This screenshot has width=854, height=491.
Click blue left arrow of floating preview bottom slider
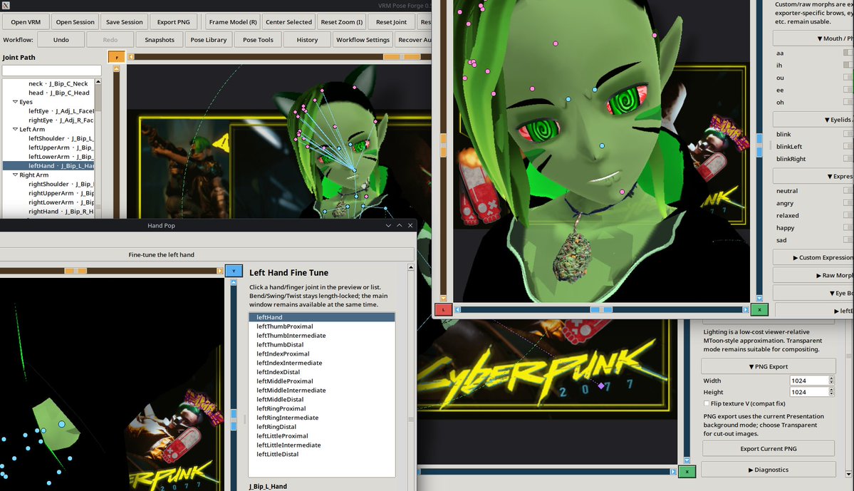coord(457,309)
